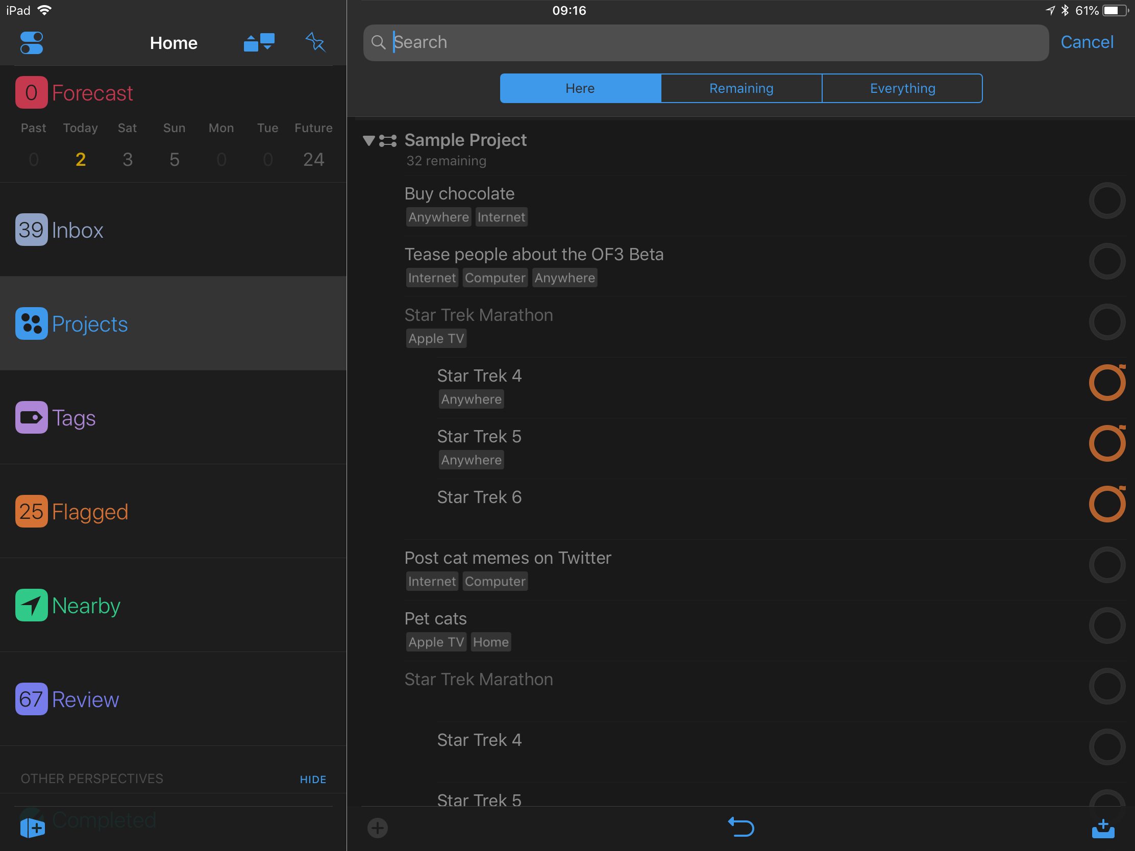The height and width of the screenshot is (851, 1135).
Task: Cancel the search
Action: [x=1087, y=42]
